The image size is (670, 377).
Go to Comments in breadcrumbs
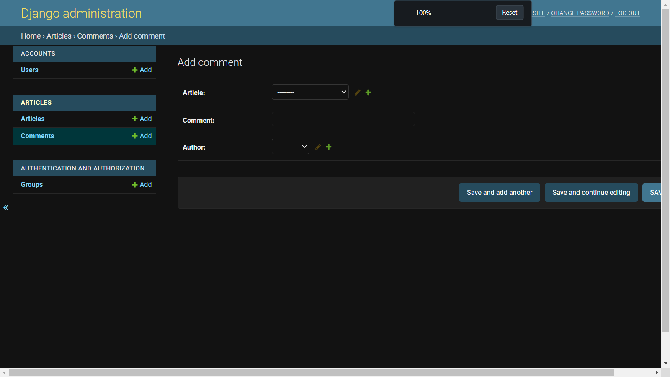95,36
